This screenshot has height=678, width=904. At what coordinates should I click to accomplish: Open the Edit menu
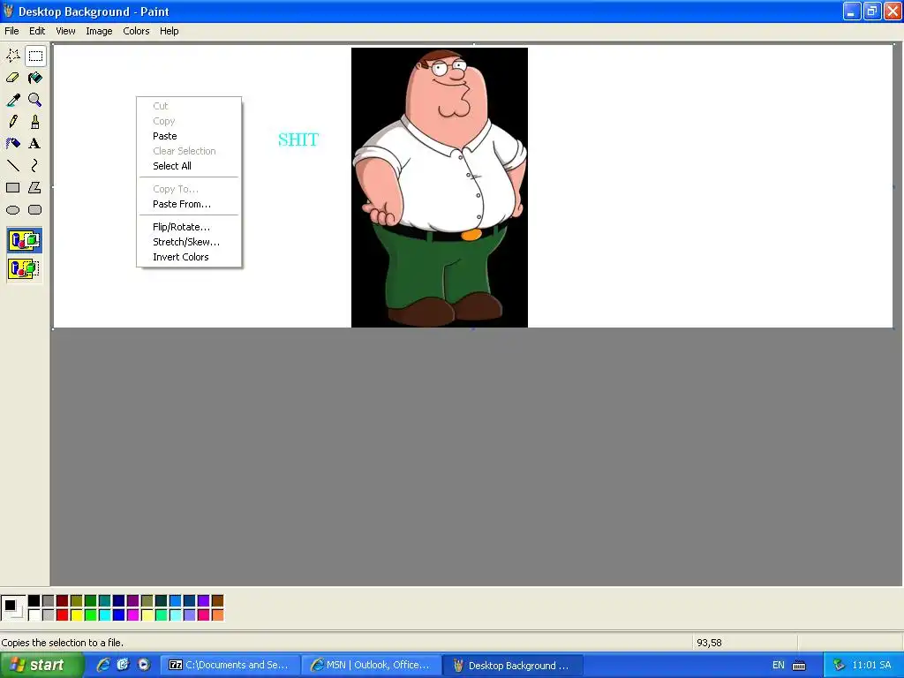coord(37,31)
